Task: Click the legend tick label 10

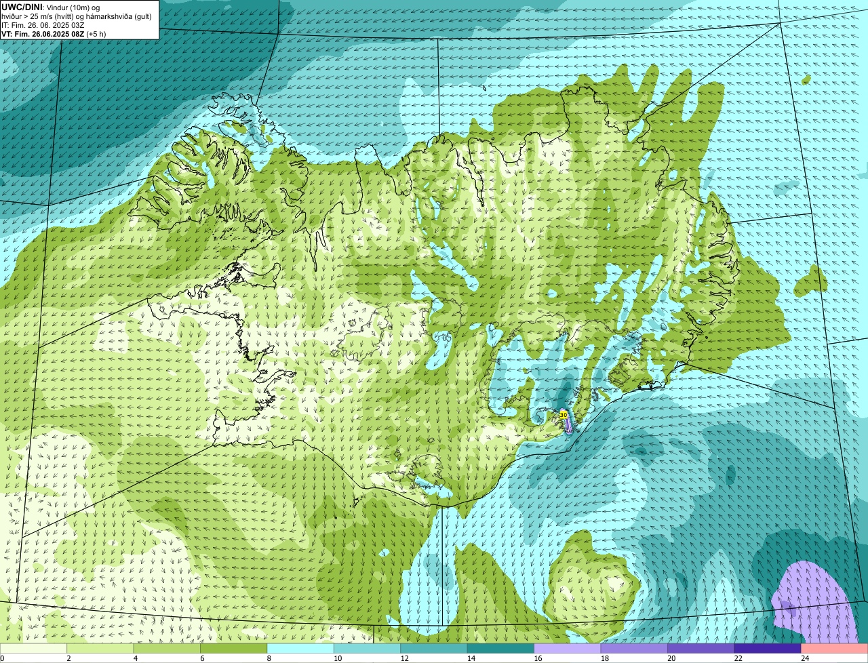Action: 338,658
